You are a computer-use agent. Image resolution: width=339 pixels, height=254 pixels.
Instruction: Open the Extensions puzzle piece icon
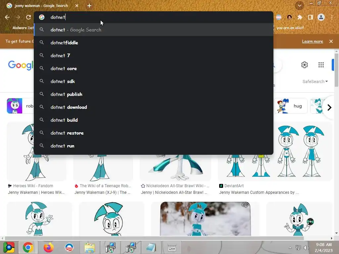click(300, 17)
